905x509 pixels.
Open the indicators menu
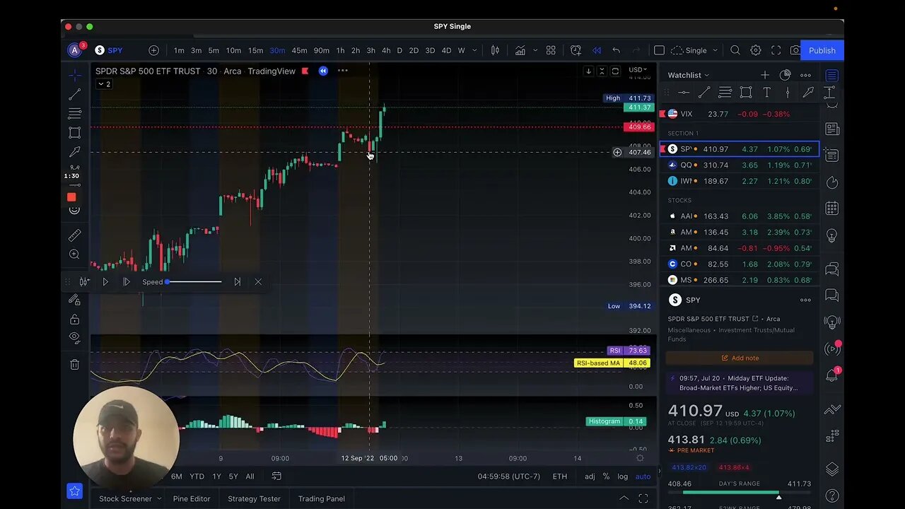tap(520, 50)
